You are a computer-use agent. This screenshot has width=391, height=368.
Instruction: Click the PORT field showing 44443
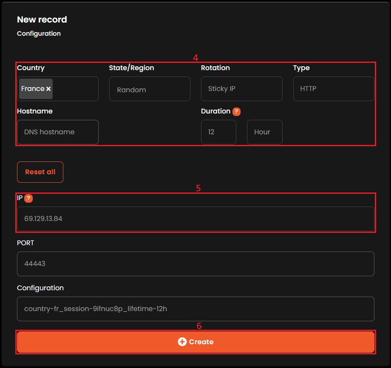[195, 264]
